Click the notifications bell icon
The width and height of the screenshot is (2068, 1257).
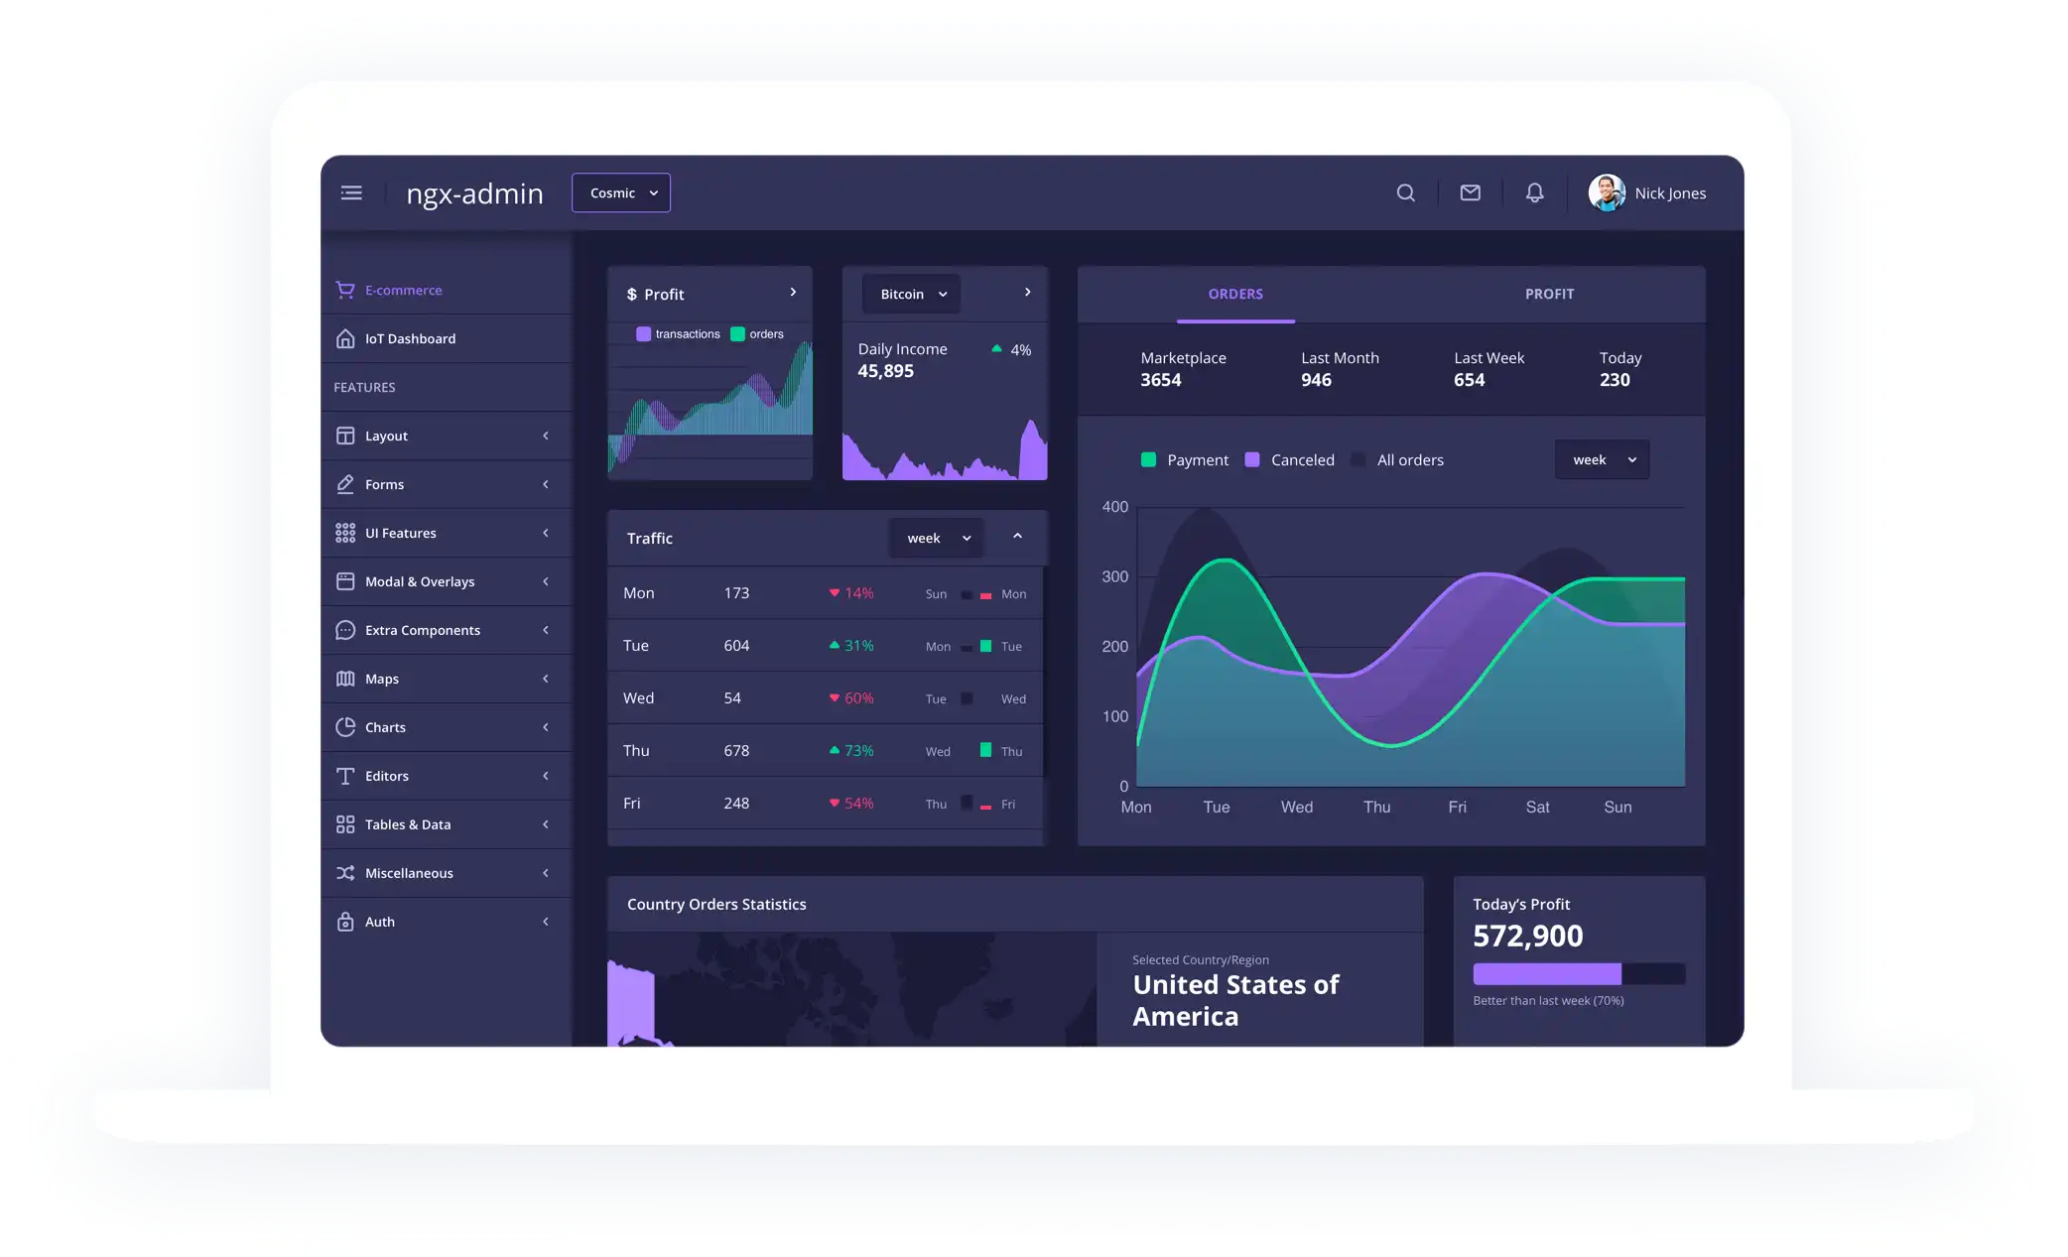[1535, 192]
